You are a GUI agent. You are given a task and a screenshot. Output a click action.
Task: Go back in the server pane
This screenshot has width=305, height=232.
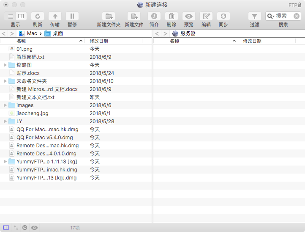tap(157, 33)
